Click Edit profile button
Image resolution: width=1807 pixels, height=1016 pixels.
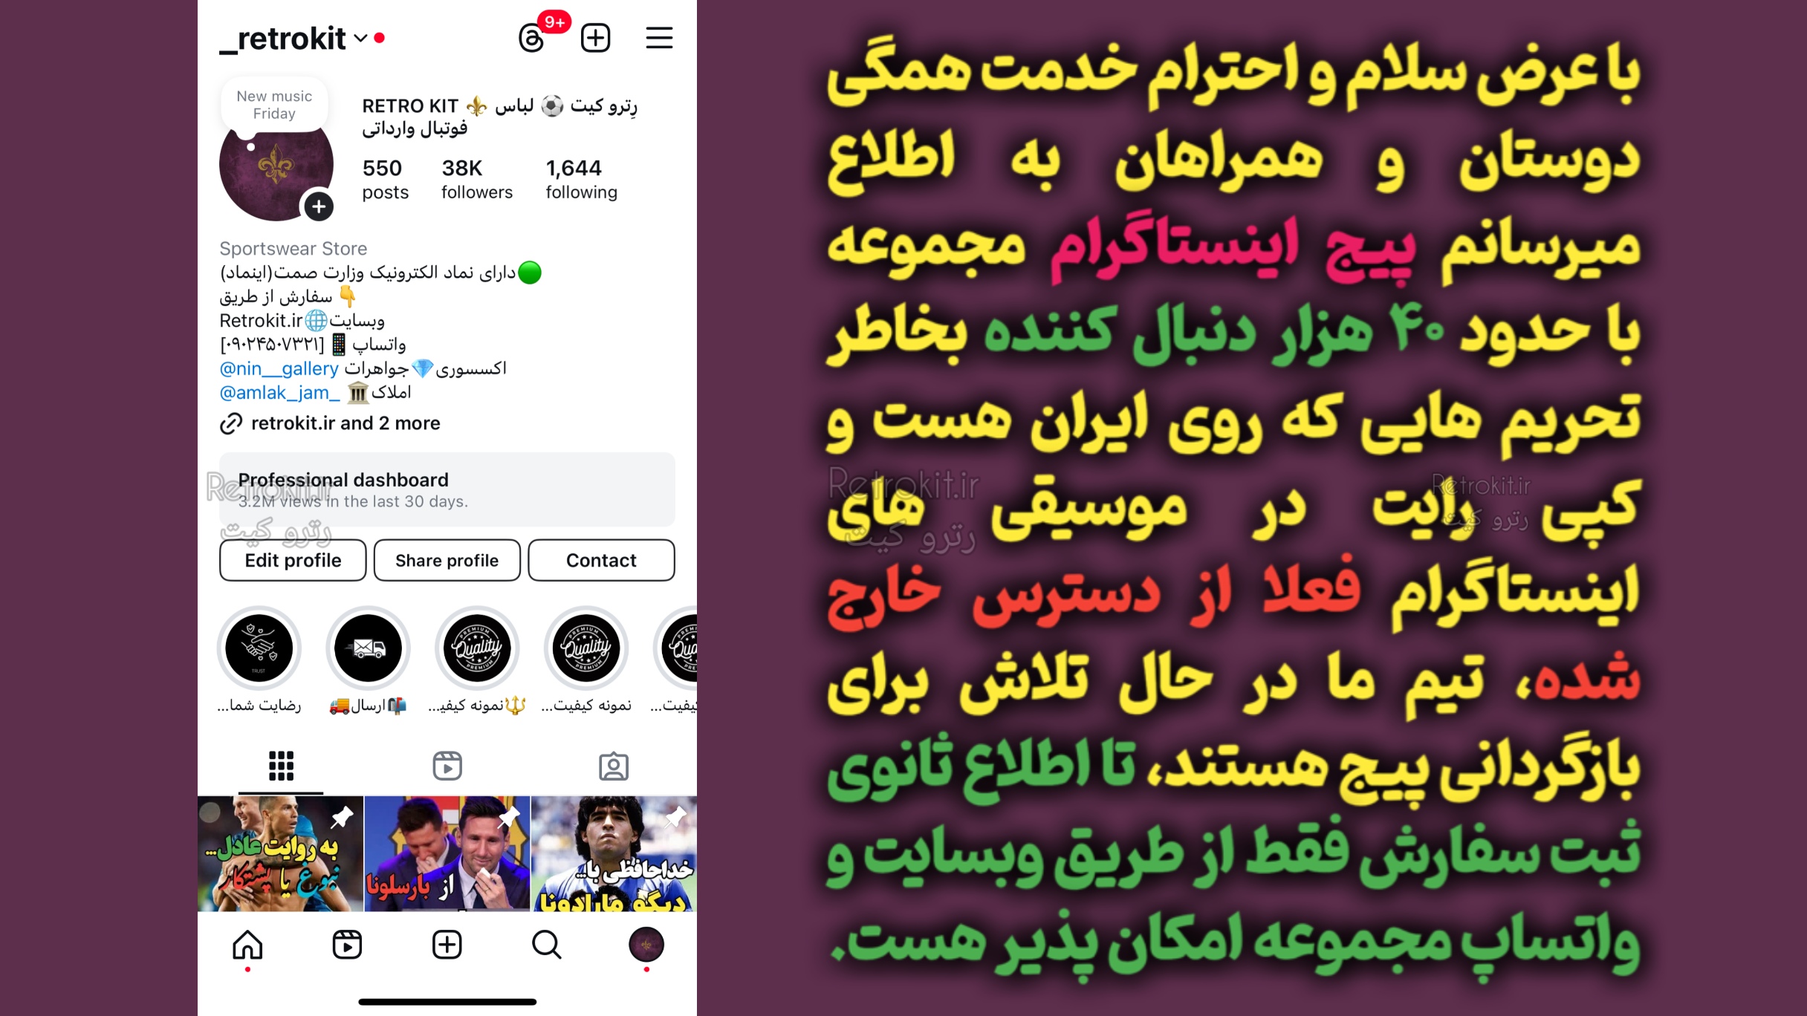[293, 560]
